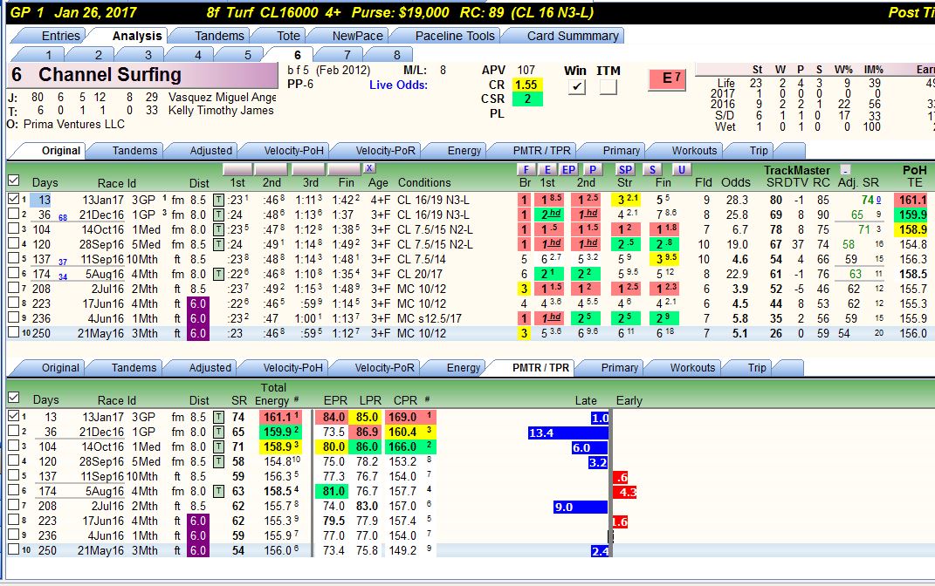
Task: Click the SP filter button above Str column
Action: pyautogui.click(x=625, y=169)
